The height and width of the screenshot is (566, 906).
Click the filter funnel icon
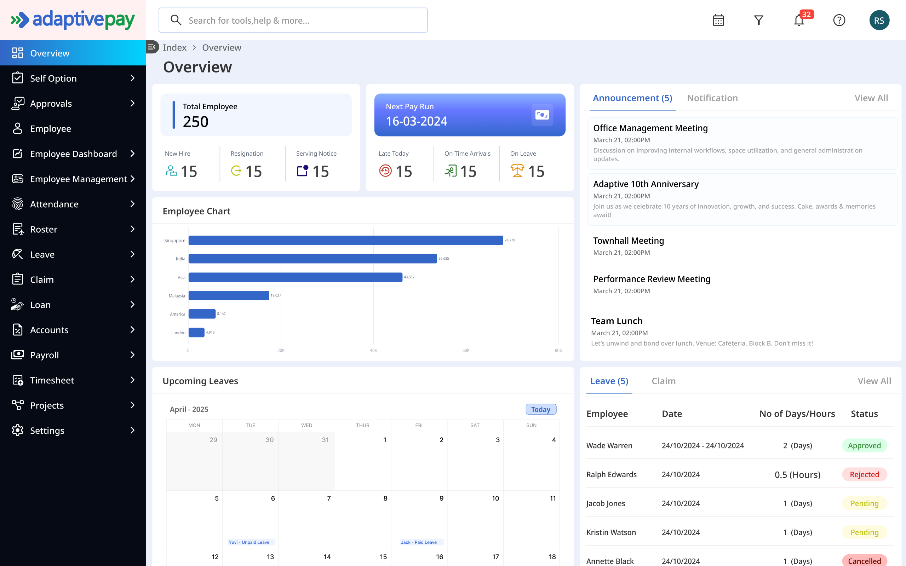[758, 20]
